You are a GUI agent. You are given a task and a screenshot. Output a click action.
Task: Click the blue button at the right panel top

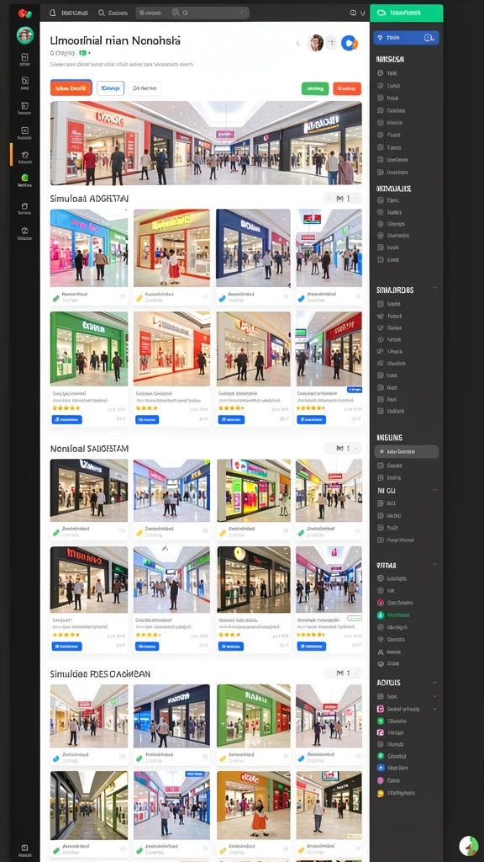click(406, 37)
